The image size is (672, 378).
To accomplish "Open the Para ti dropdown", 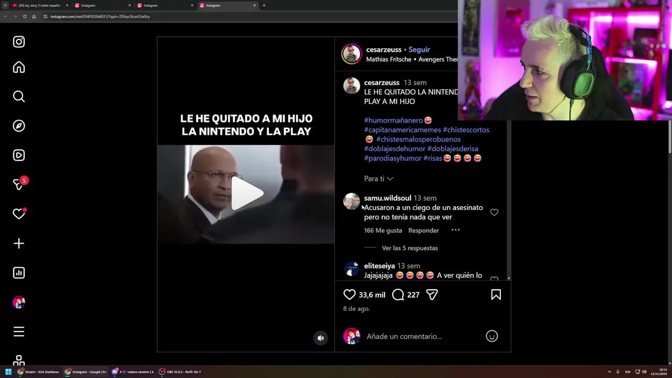I will [x=379, y=178].
